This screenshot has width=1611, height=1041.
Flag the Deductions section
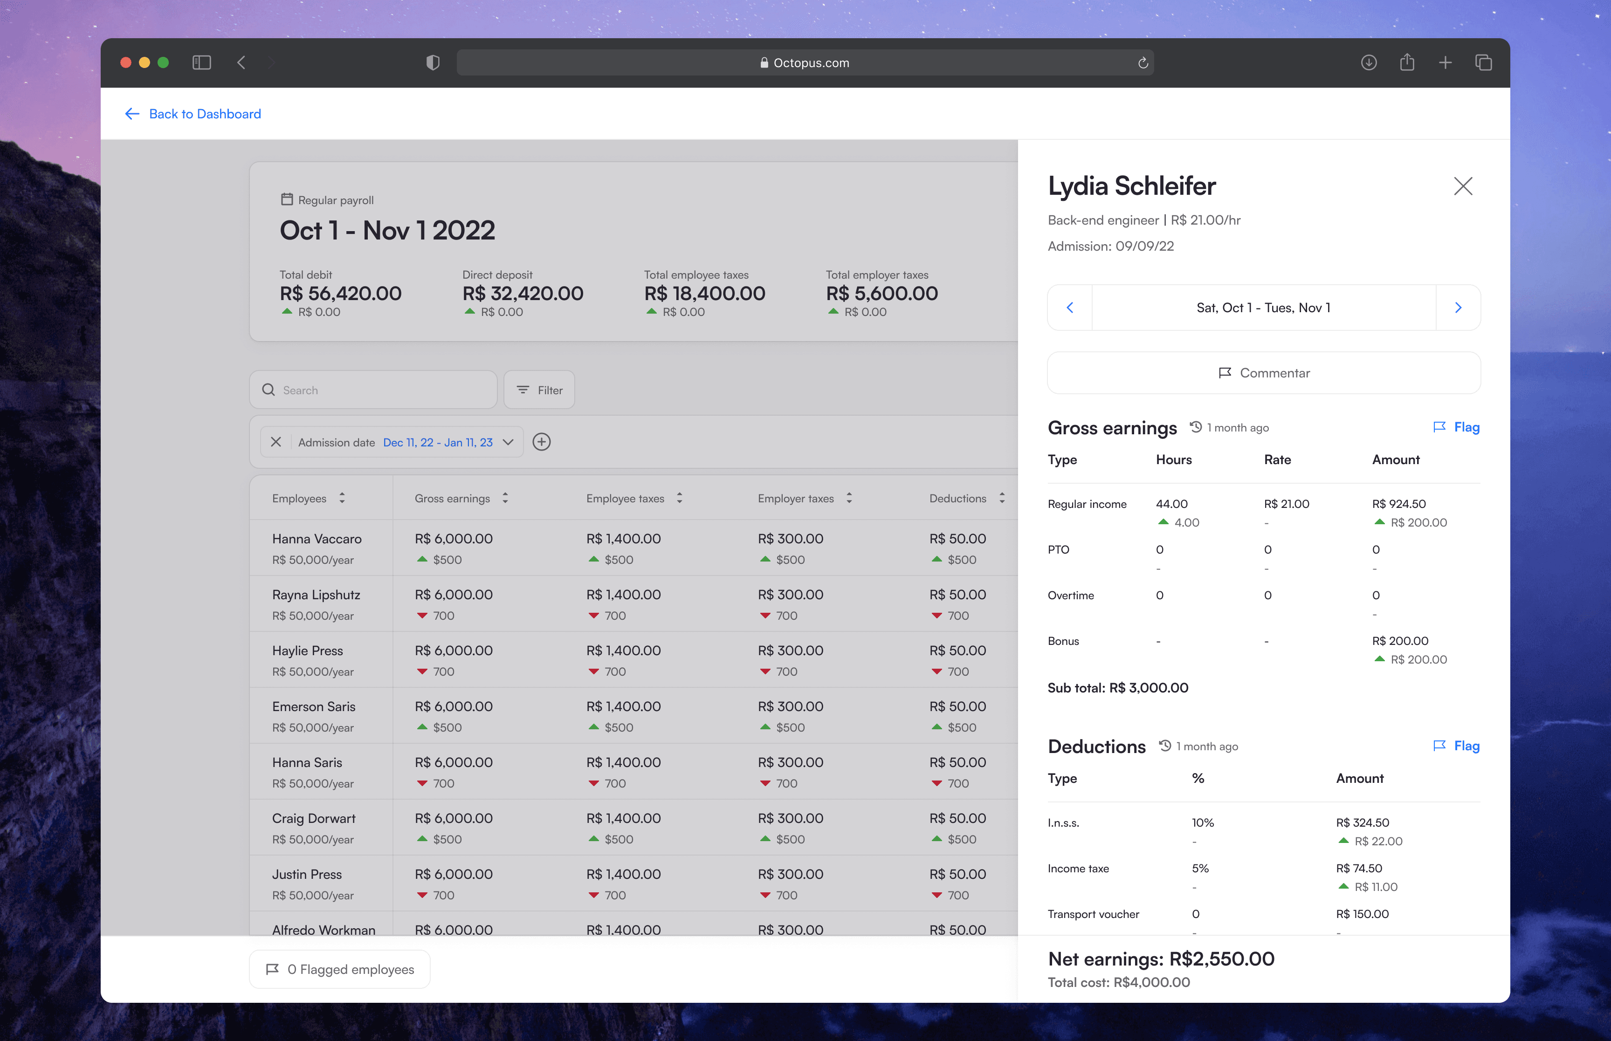coord(1456,746)
